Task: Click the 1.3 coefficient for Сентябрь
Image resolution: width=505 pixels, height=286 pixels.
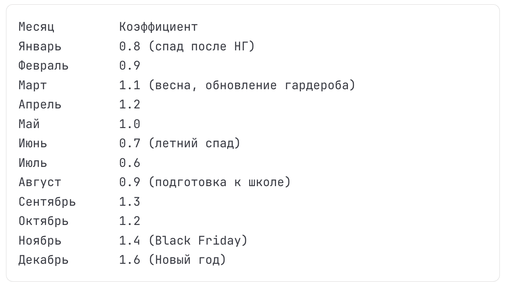Action: coord(130,201)
